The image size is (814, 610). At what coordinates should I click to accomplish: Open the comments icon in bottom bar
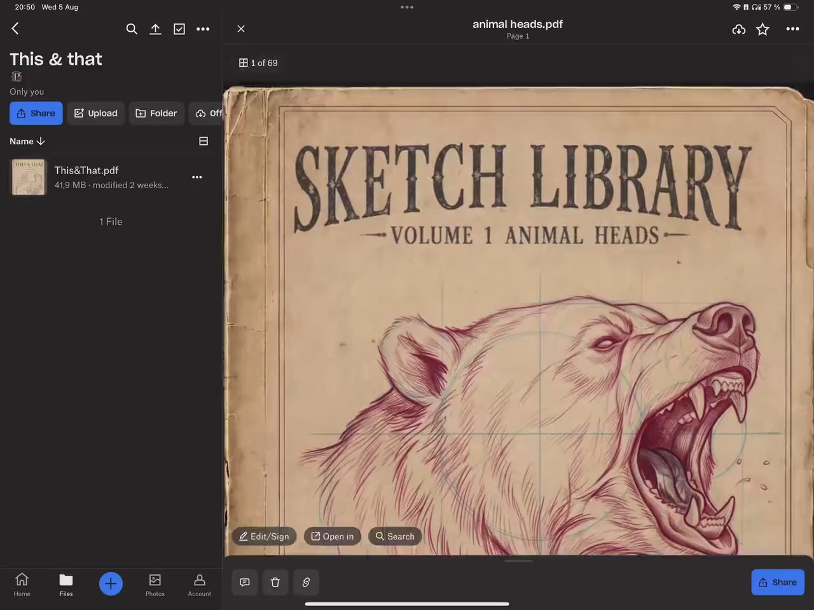245,582
